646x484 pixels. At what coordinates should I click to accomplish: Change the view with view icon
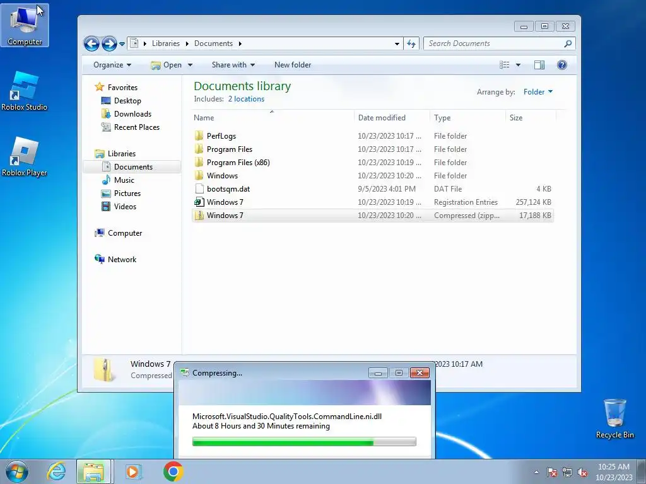coord(504,65)
